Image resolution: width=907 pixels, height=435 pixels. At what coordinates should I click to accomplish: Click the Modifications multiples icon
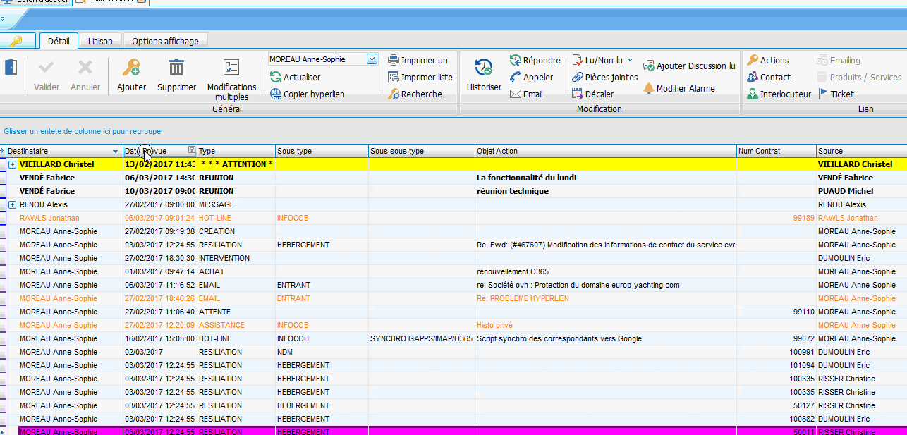pos(231,68)
